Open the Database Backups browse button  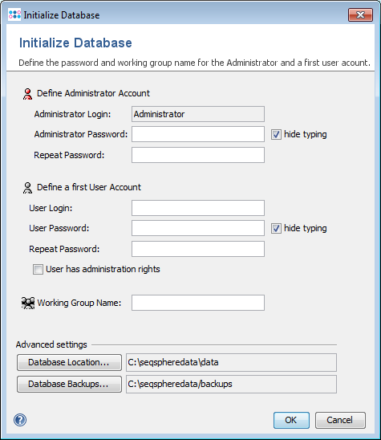pyautogui.click(x=69, y=384)
